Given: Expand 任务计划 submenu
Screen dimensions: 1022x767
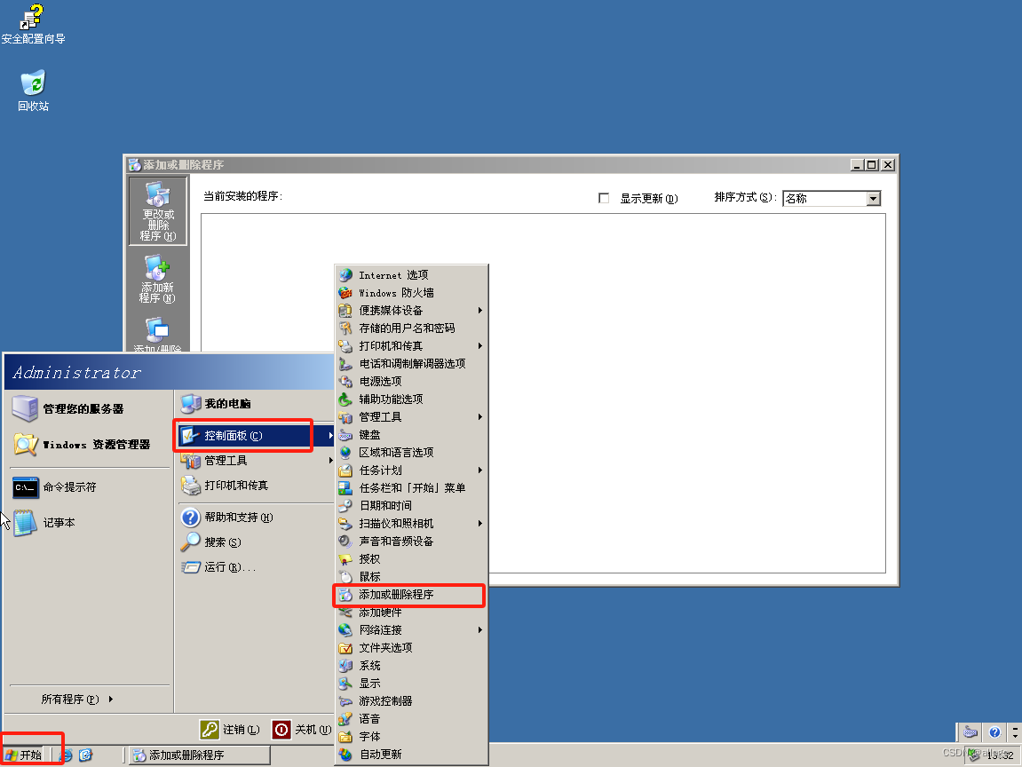Looking at the screenshot, I should 411,470.
